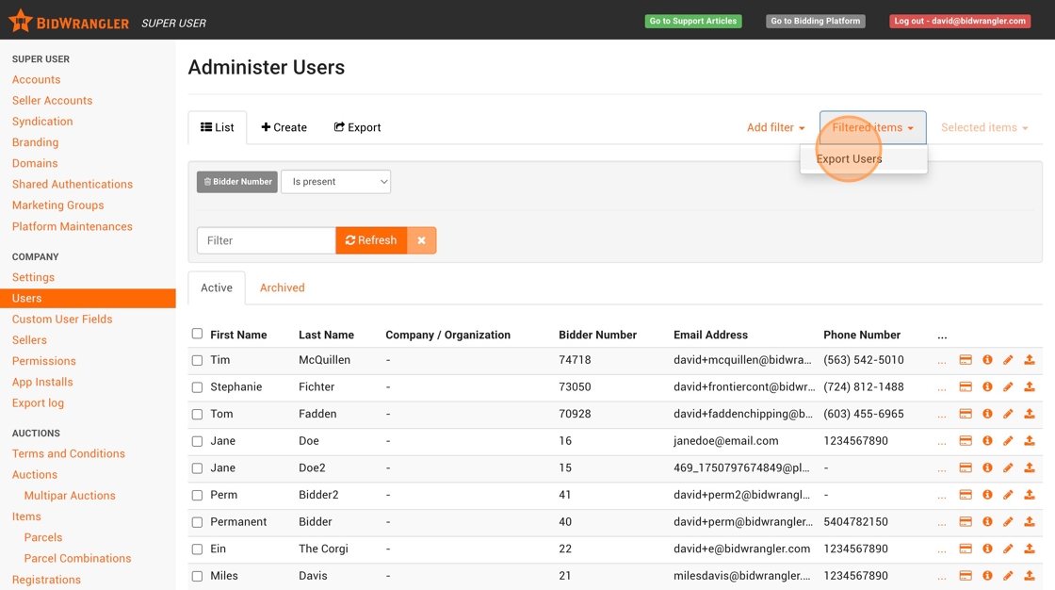The image size is (1055, 590).
Task: Click the trash icon on Bidder Number filter
Action: coord(208,182)
